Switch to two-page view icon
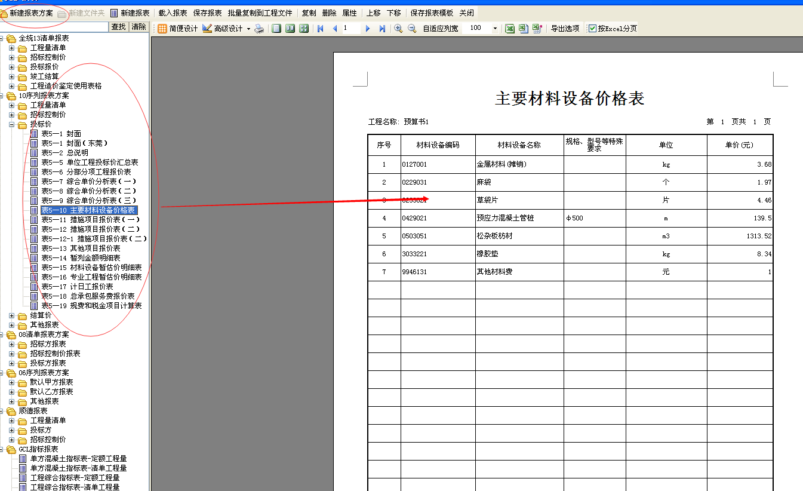 [290, 28]
